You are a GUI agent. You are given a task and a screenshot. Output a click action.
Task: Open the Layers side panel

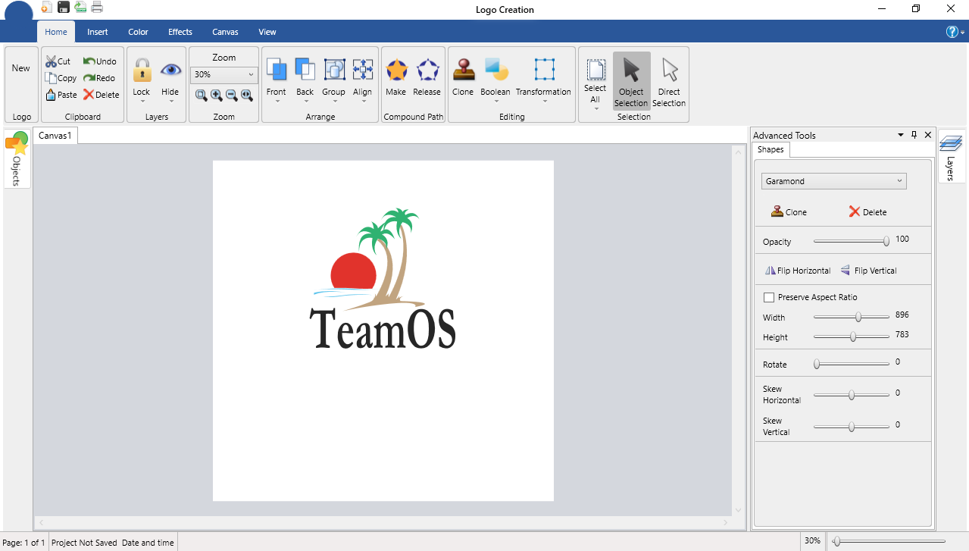click(x=952, y=157)
